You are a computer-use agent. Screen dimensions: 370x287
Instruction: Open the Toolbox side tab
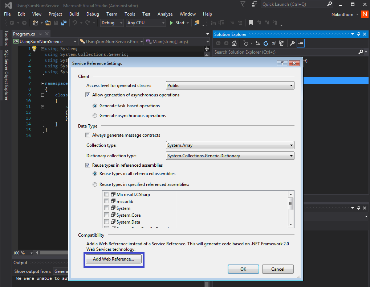click(x=7, y=38)
